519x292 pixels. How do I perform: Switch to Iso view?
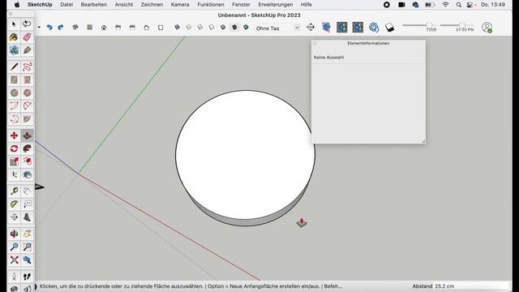(75, 28)
